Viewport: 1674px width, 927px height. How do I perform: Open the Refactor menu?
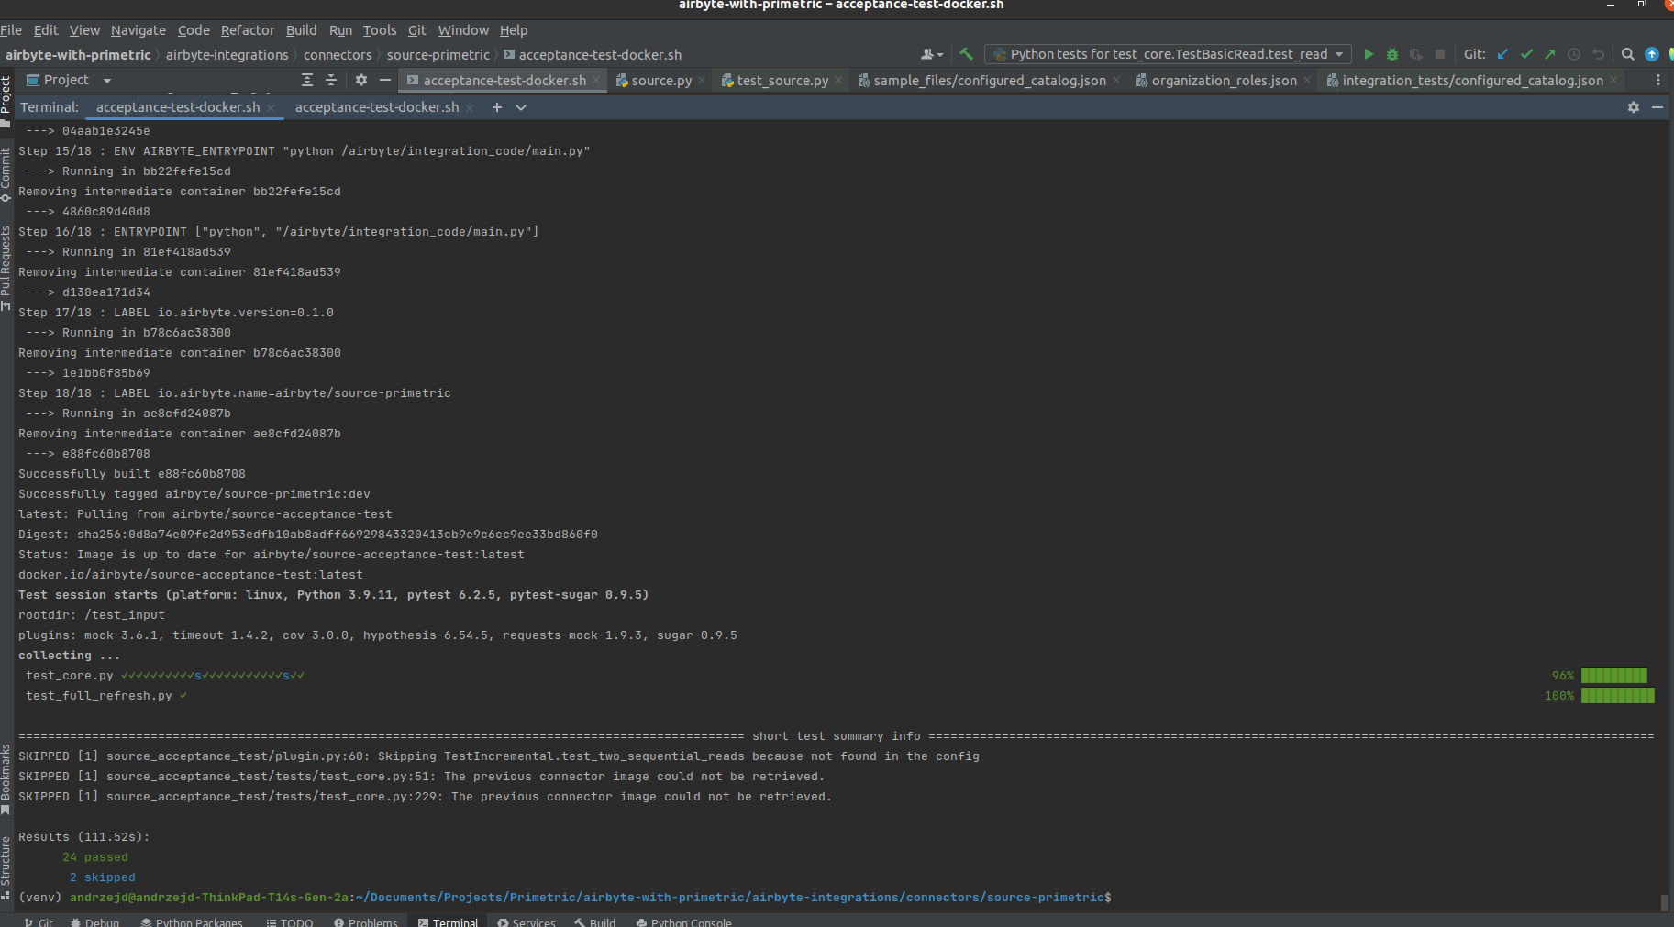tap(248, 30)
